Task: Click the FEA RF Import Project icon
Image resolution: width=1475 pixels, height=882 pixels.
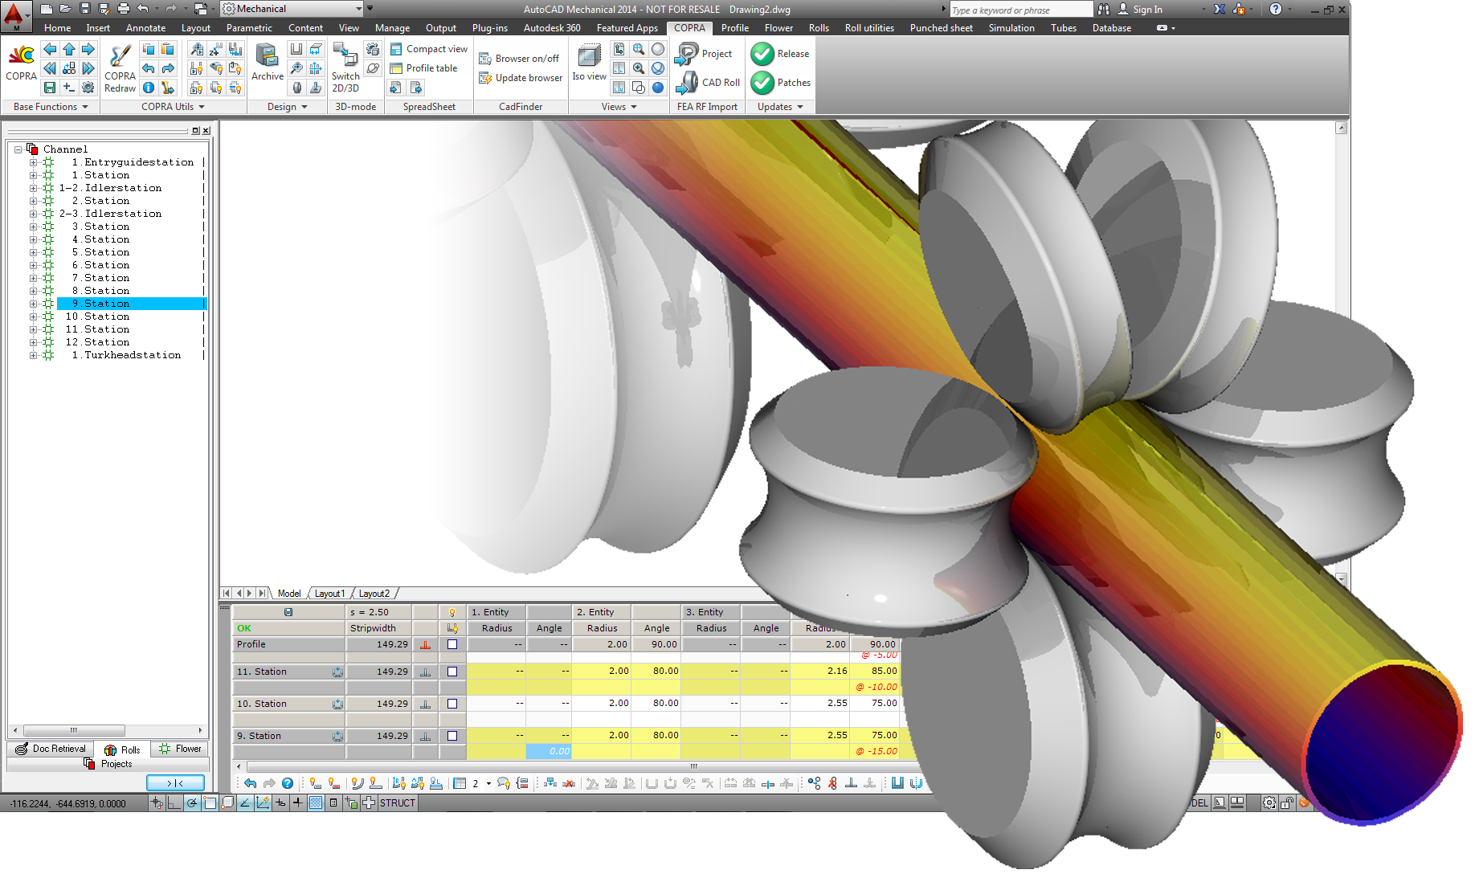Action: point(687,54)
